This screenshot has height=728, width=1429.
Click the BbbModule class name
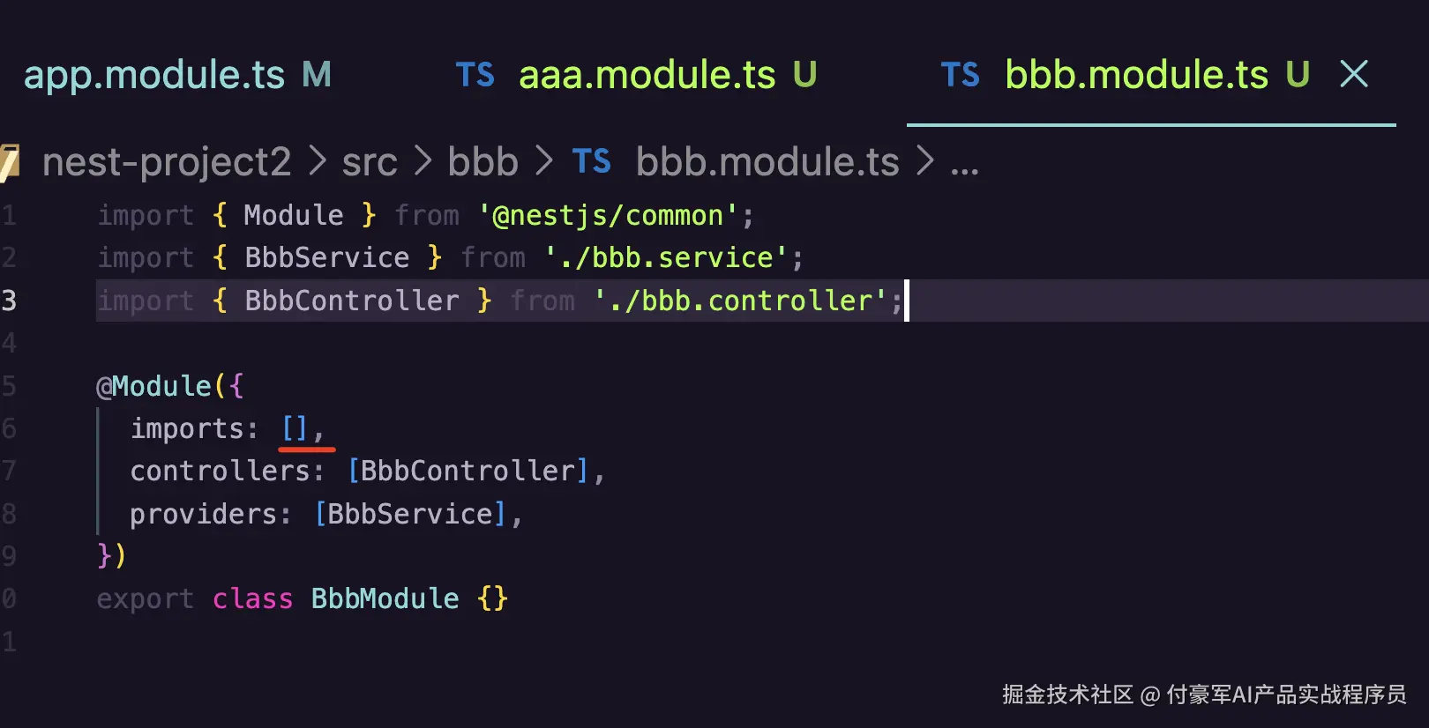385,598
